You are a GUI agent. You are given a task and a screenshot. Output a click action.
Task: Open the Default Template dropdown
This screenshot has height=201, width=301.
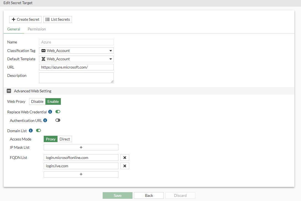click(x=76, y=59)
